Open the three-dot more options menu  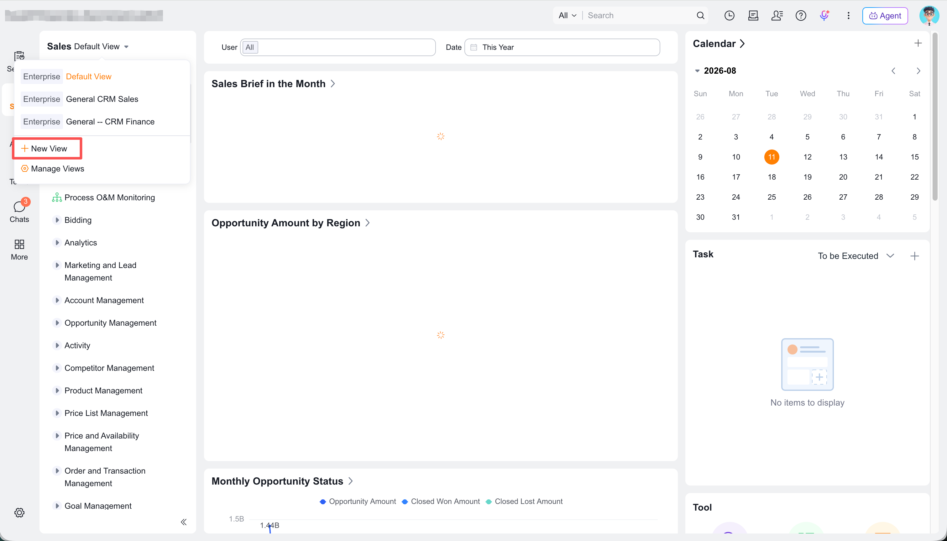click(x=848, y=16)
